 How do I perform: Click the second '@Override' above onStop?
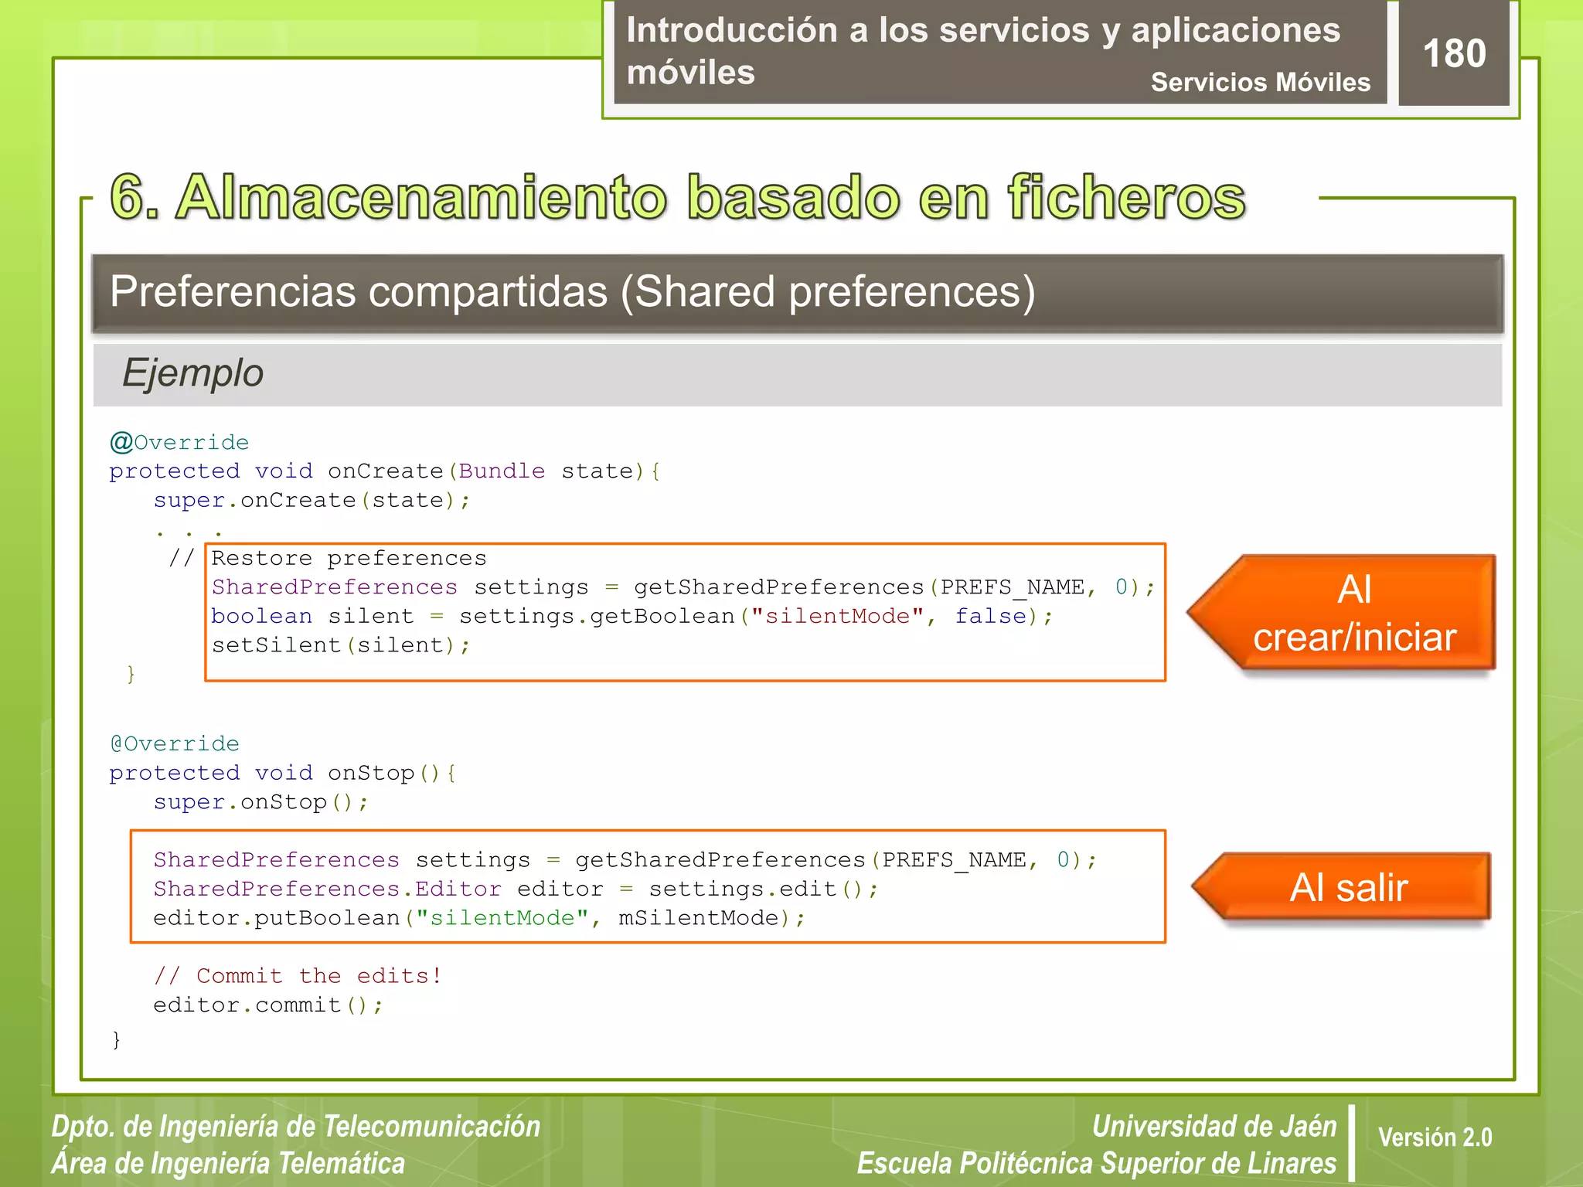[175, 743]
